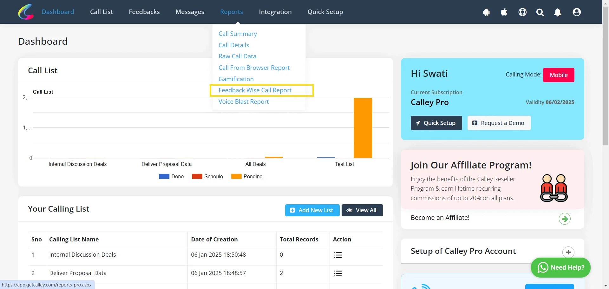Open action menu for Internal Discussion Deals

338,255
